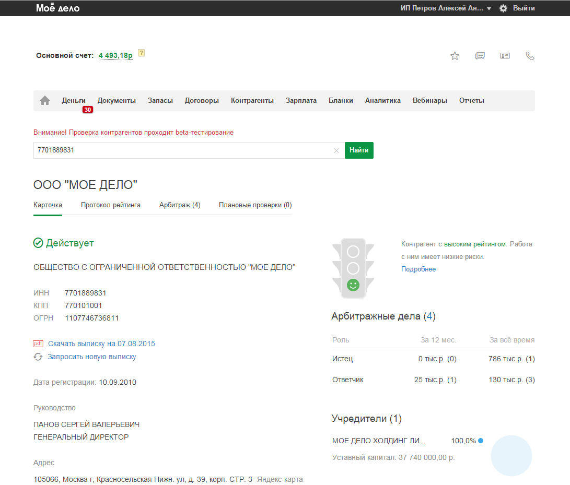Switch to the Арбитраж (4) tab
Image resolution: width=570 pixels, height=485 pixels.
[x=180, y=205]
